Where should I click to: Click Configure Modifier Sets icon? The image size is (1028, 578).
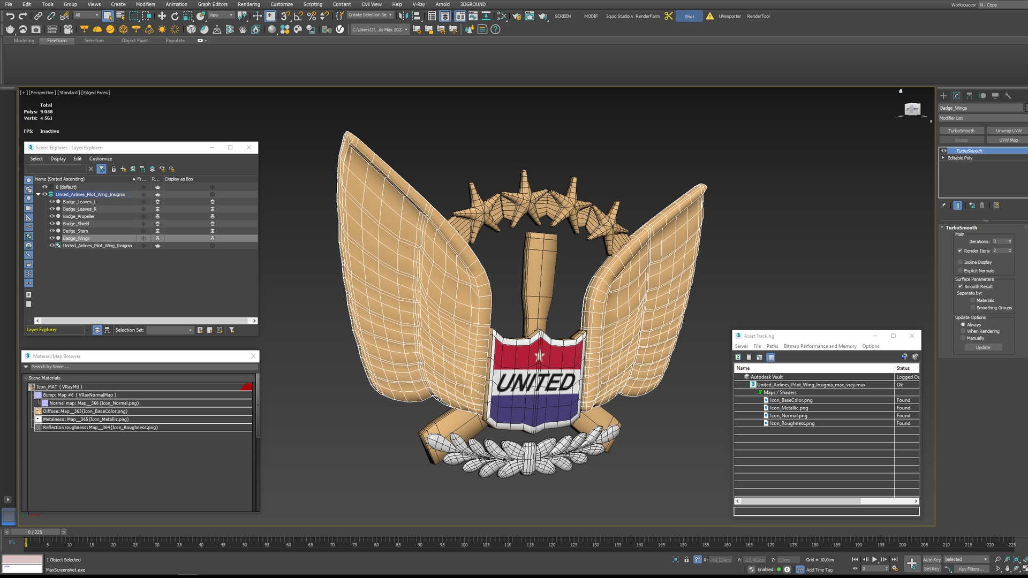point(996,206)
